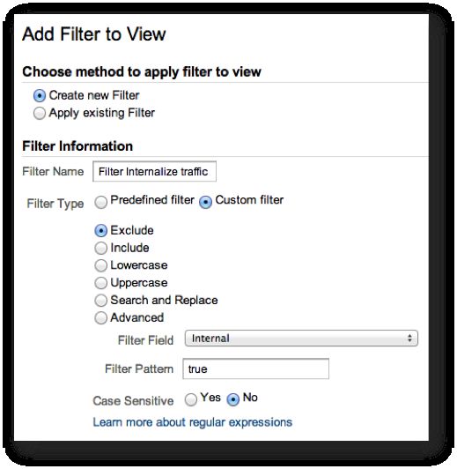Click the Exclude label text

coord(132,231)
